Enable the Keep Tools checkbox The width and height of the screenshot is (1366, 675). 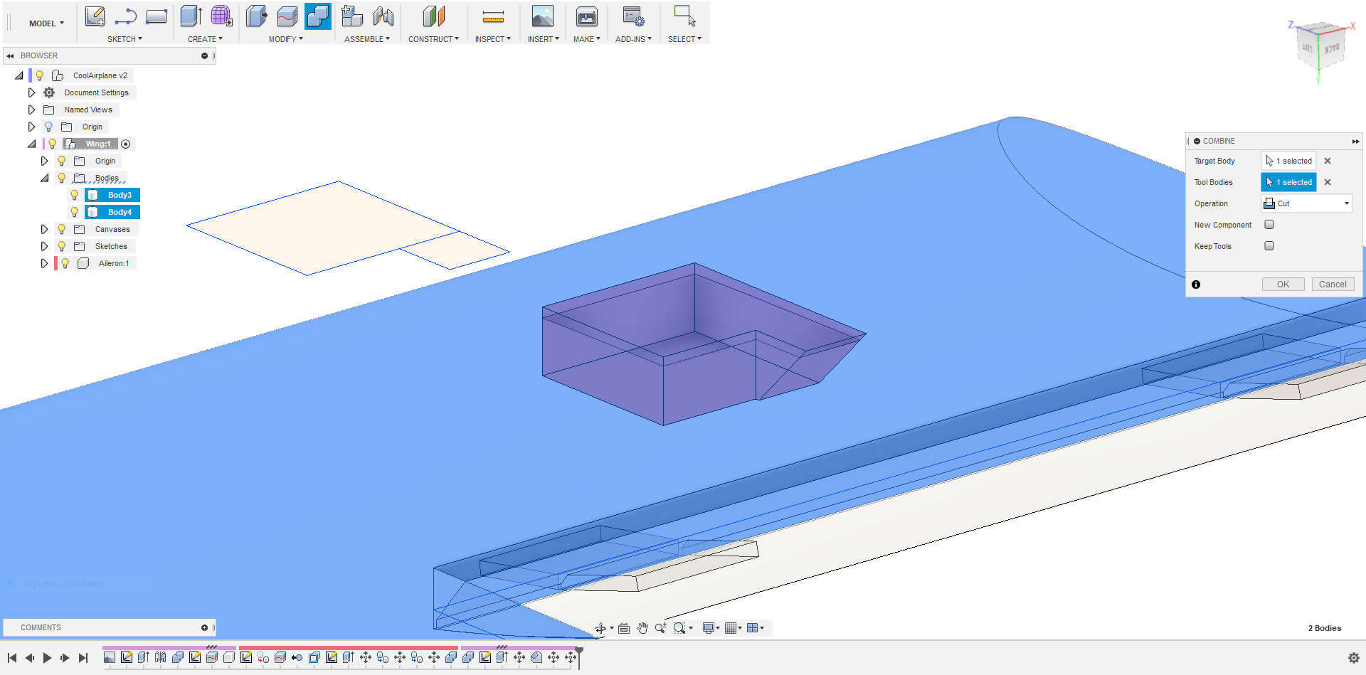[1269, 246]
